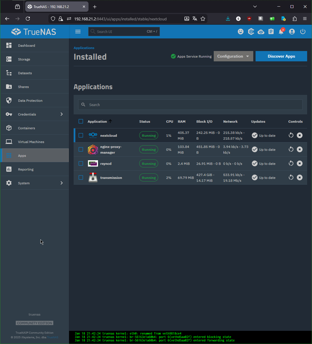Check the transmission row checkbox
The width and height of the screenshot is (312, 344).
click(x=81, y=177)
